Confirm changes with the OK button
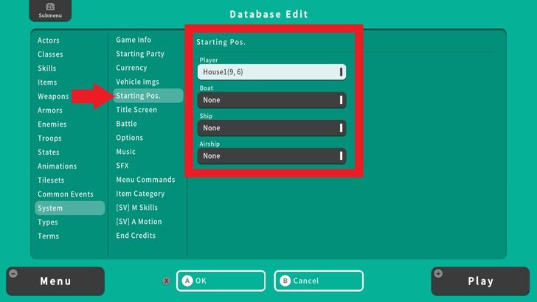 [x=220, y=281]
